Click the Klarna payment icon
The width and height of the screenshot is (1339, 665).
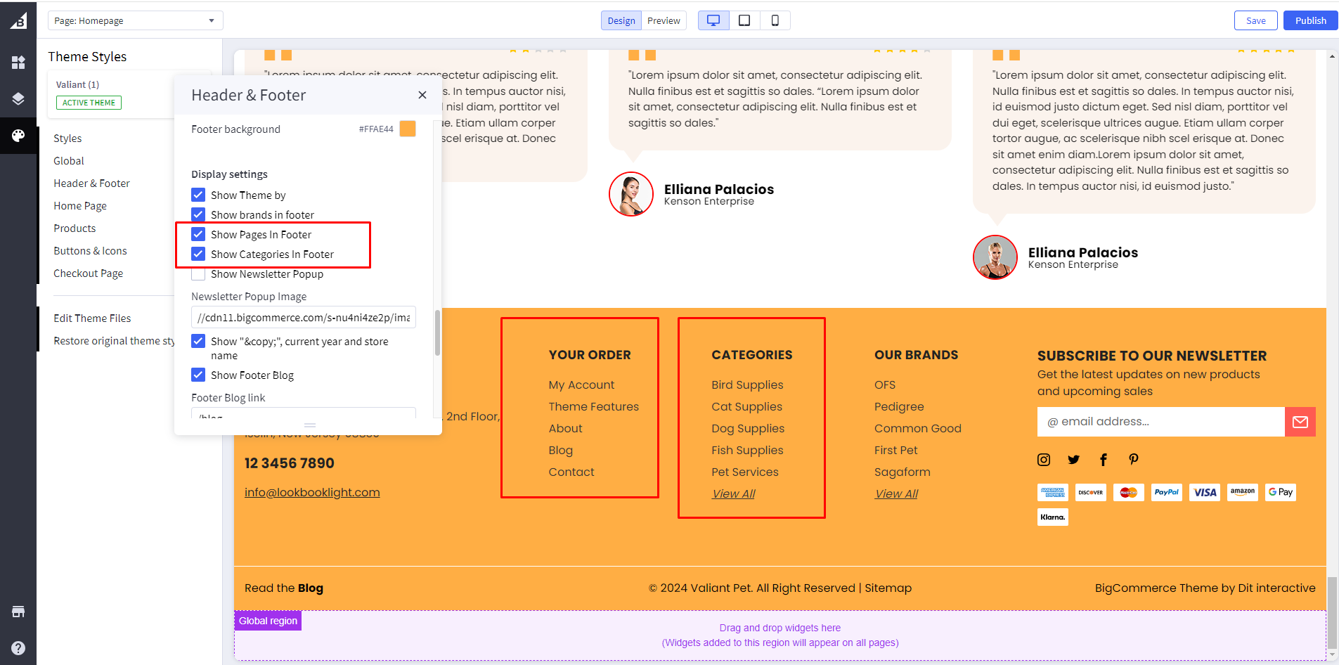[x=1052, y=517]
